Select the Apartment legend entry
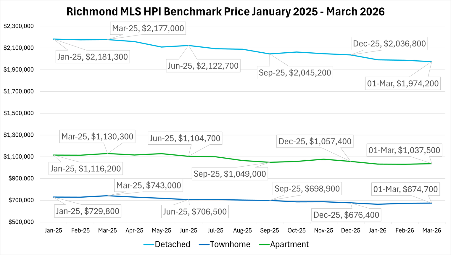This screenshot has height=255, width=451. pyautogui.click(x=289, y=244)
